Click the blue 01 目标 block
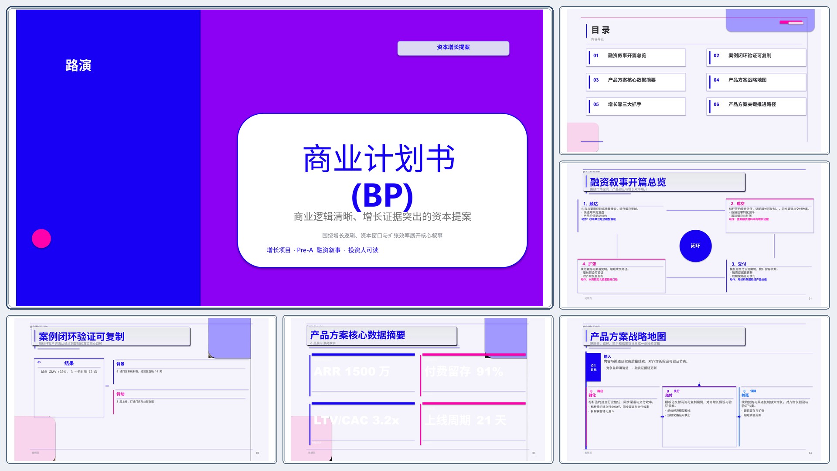The height and width of the screenshot is (471, 837). point(593,368)
